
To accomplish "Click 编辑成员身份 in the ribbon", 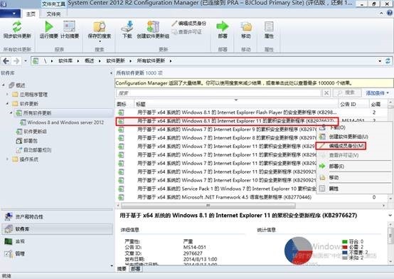I will pyautogui.click(x=188, y=23).
